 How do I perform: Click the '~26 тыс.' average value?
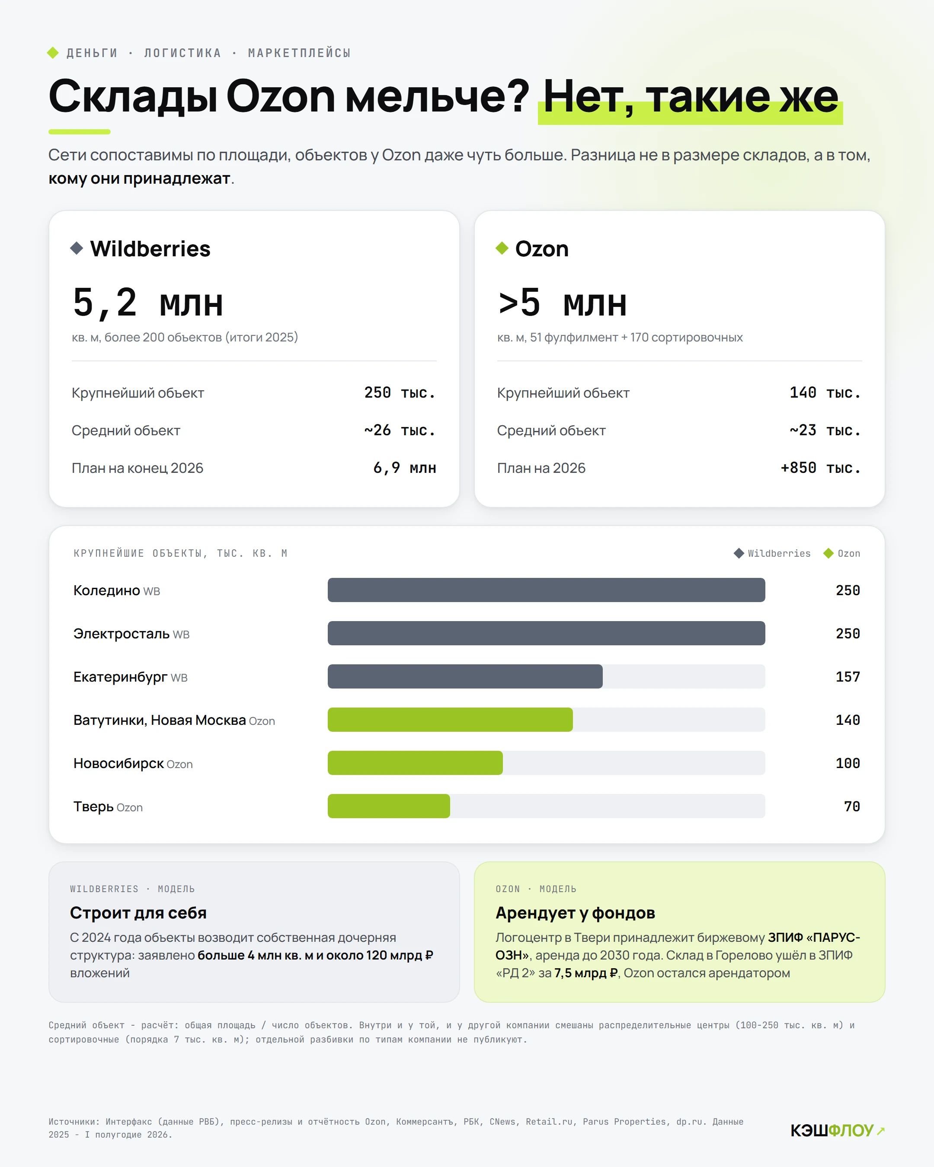[400, 430]
